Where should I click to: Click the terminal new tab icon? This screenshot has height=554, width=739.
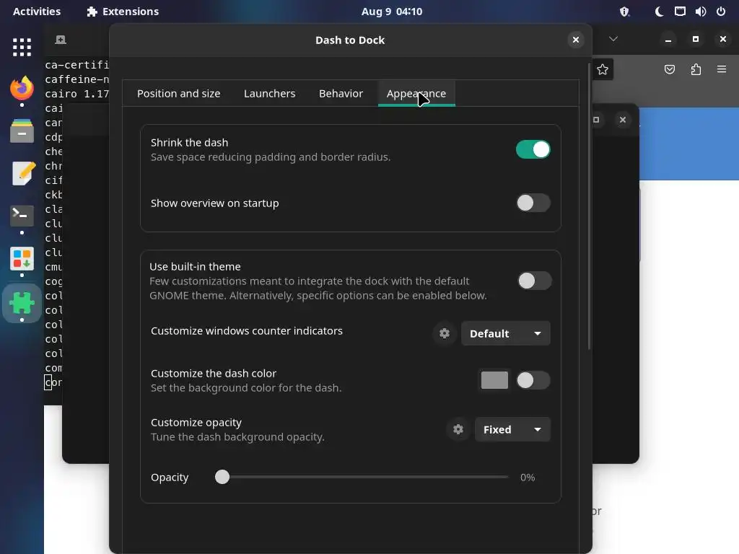(61, 40)
